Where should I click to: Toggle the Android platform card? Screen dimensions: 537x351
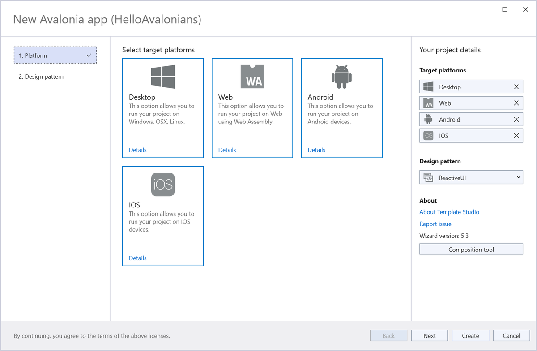coord(342,108)
